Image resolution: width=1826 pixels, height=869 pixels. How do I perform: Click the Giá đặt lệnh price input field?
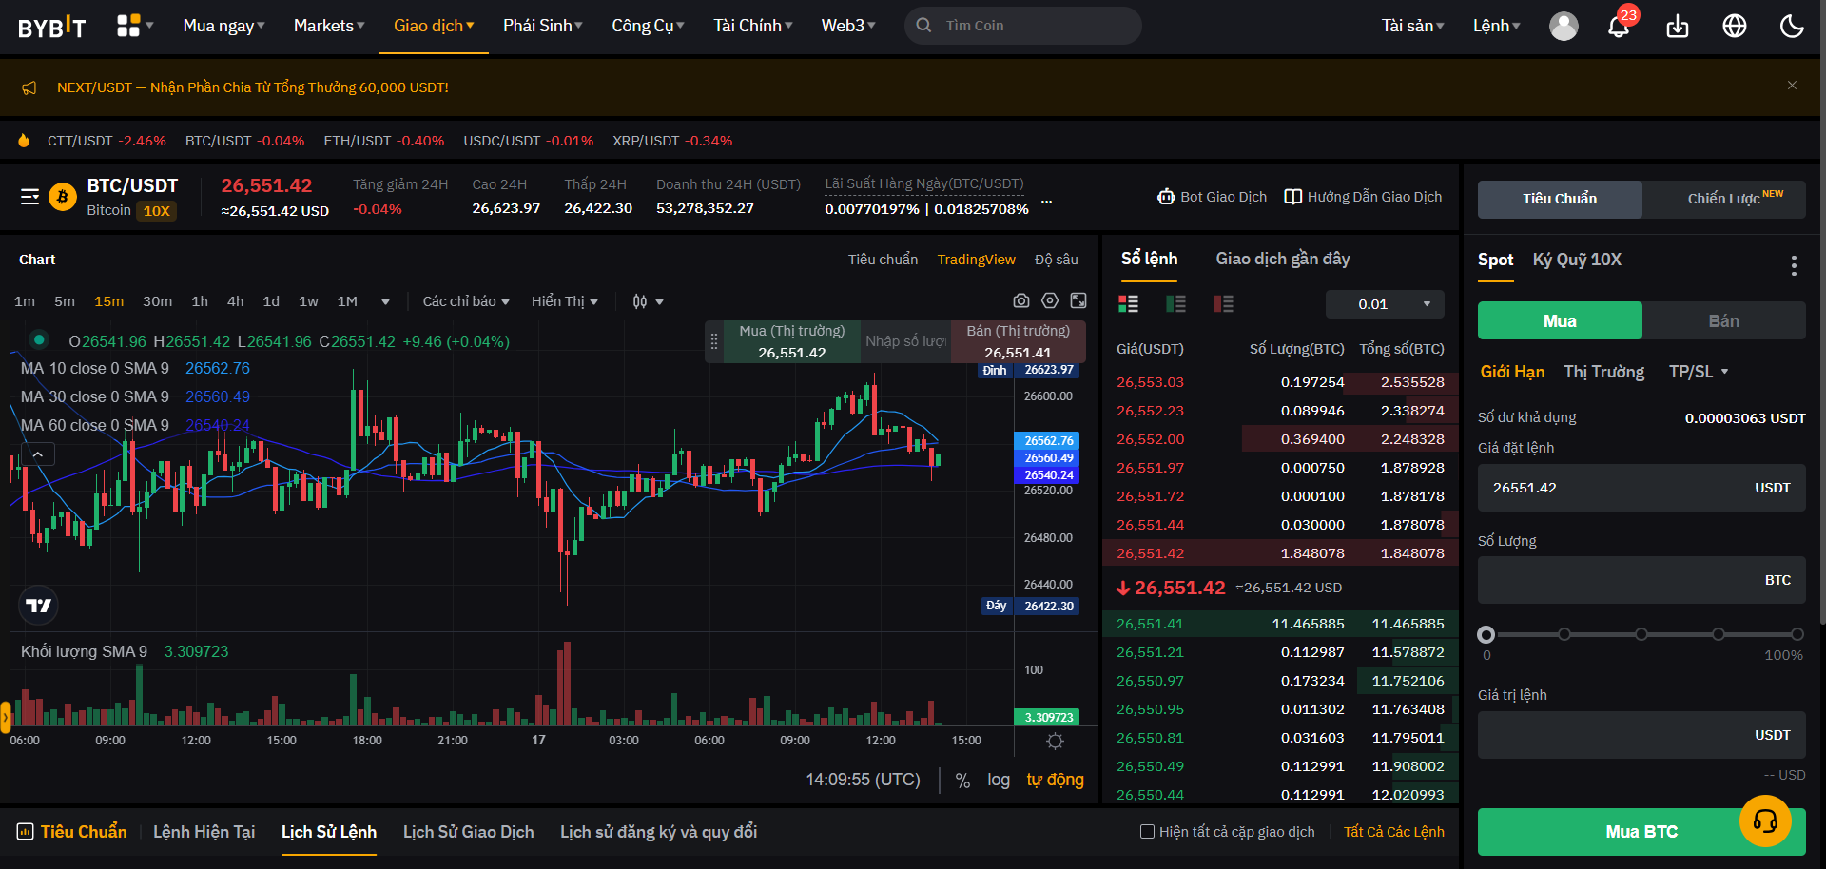click(1641, 487)
